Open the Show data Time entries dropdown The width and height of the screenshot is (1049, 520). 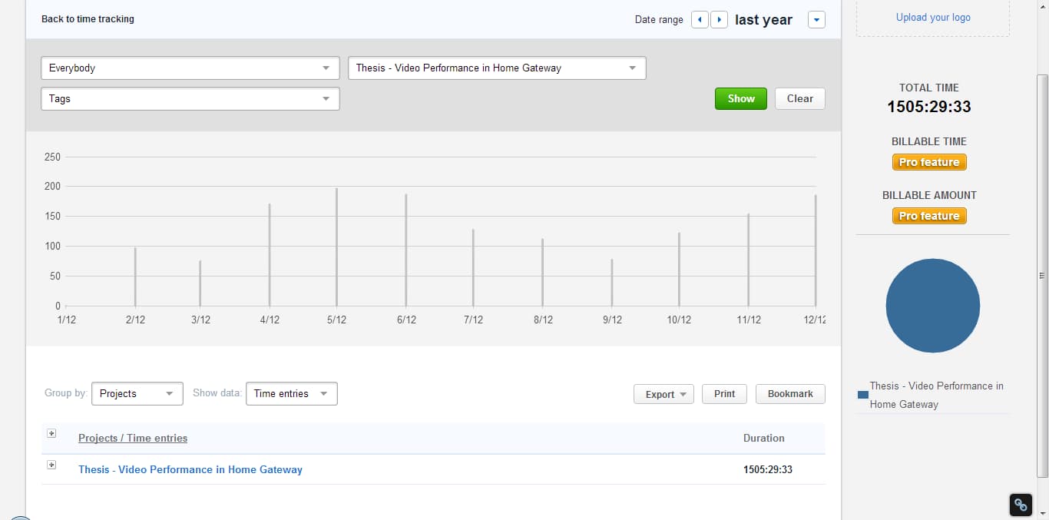tap(291, 393)
